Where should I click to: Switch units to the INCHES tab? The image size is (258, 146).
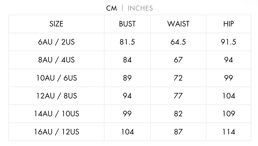pos(140,8)
